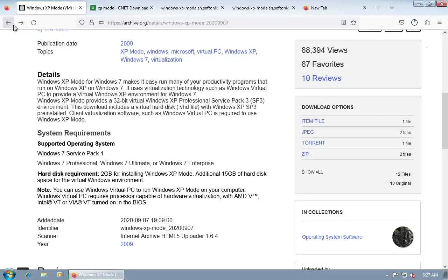
Task: Select ZIP download option
Action: [305, 154]
